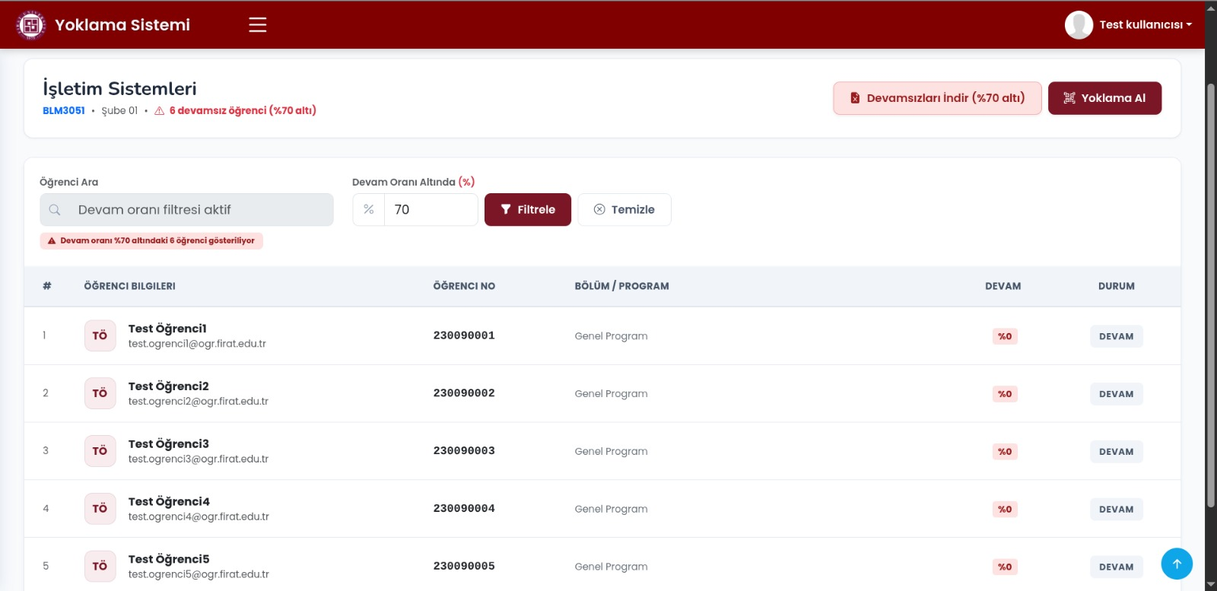The height and width of the screenshot is (591, 1217).
Task: Click the TÖ avatar for Test Öğrenci3
Action: click(x=100, y=451)
